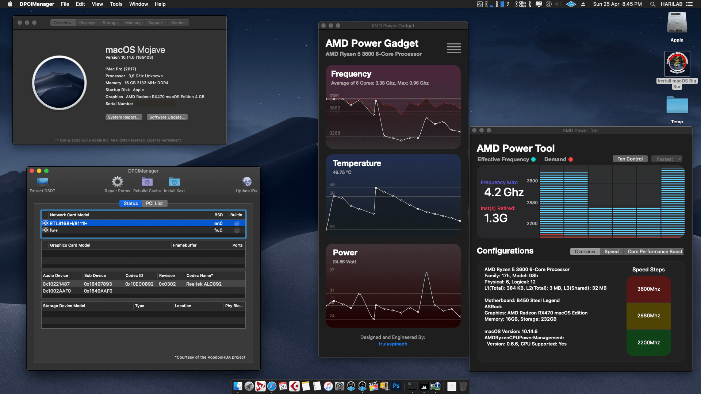Viewport: 701px width, 394px height.
Task: Toggle the Builtin checkbox for fw0
Action: [x=237, y=230]
